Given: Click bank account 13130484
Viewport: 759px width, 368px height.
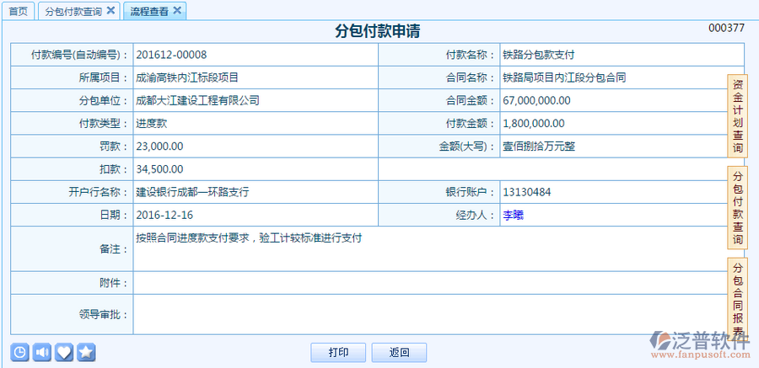Looking at the screenshot, I should click(526, 193).
